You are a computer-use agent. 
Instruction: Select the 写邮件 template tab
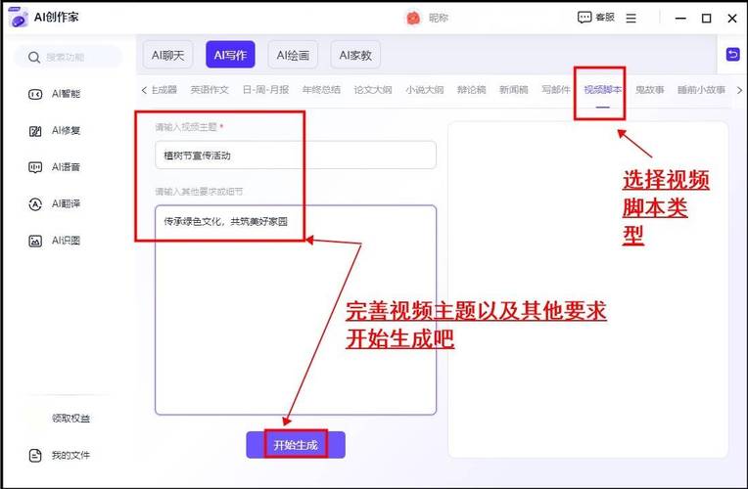[x=556, y=90]
